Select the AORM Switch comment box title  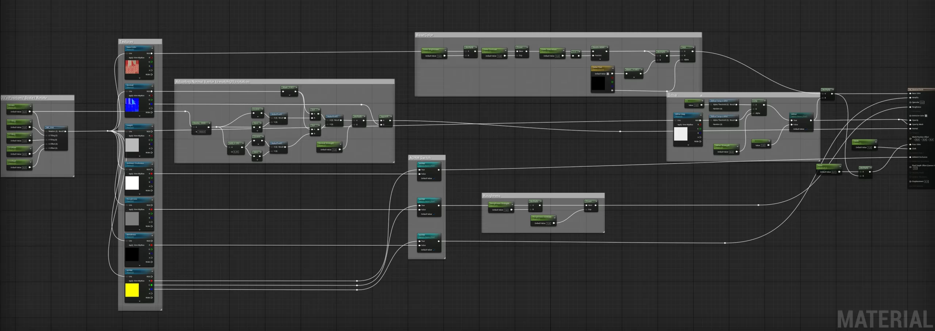pos(420,158)
